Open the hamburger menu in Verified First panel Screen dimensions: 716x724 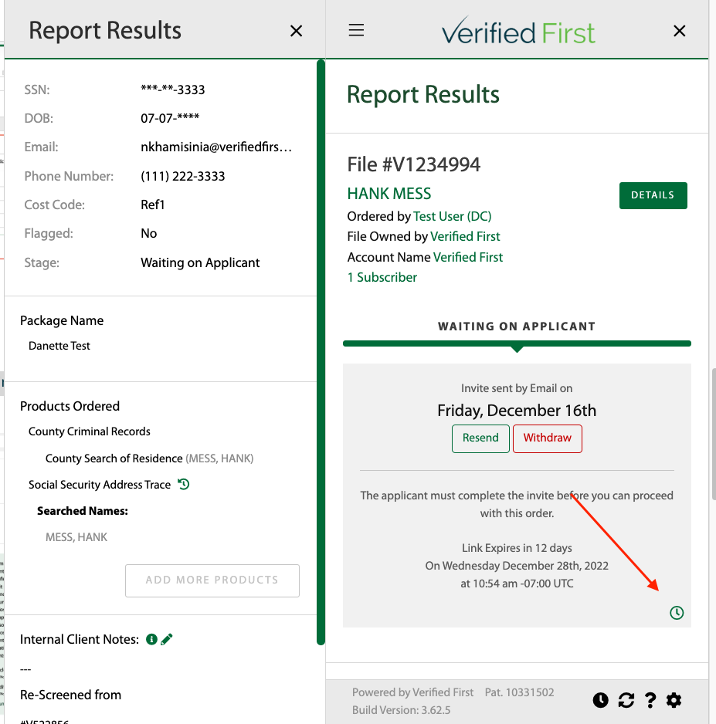(x=356, y=30)
